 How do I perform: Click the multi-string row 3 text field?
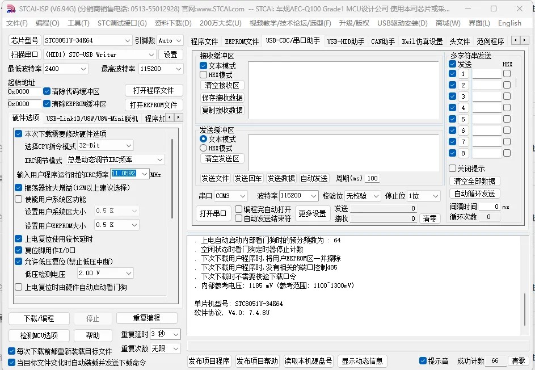[487, 96]
